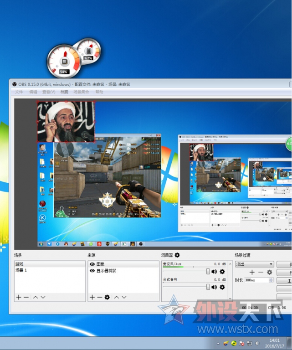Remove the selected source with minus icon
The height and width of the screenshot is (350, 292).
click(x=99, y=297)
